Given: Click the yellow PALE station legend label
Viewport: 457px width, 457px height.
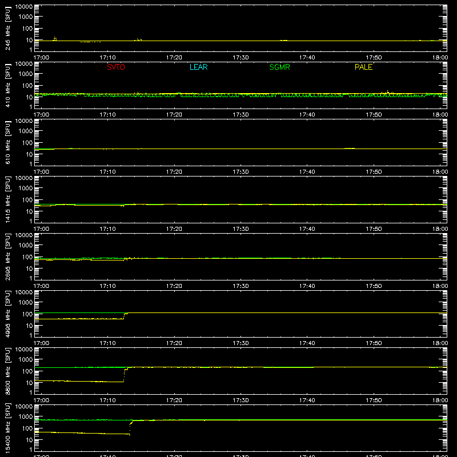Looking at the screenshot, I should tap(363, 67).
